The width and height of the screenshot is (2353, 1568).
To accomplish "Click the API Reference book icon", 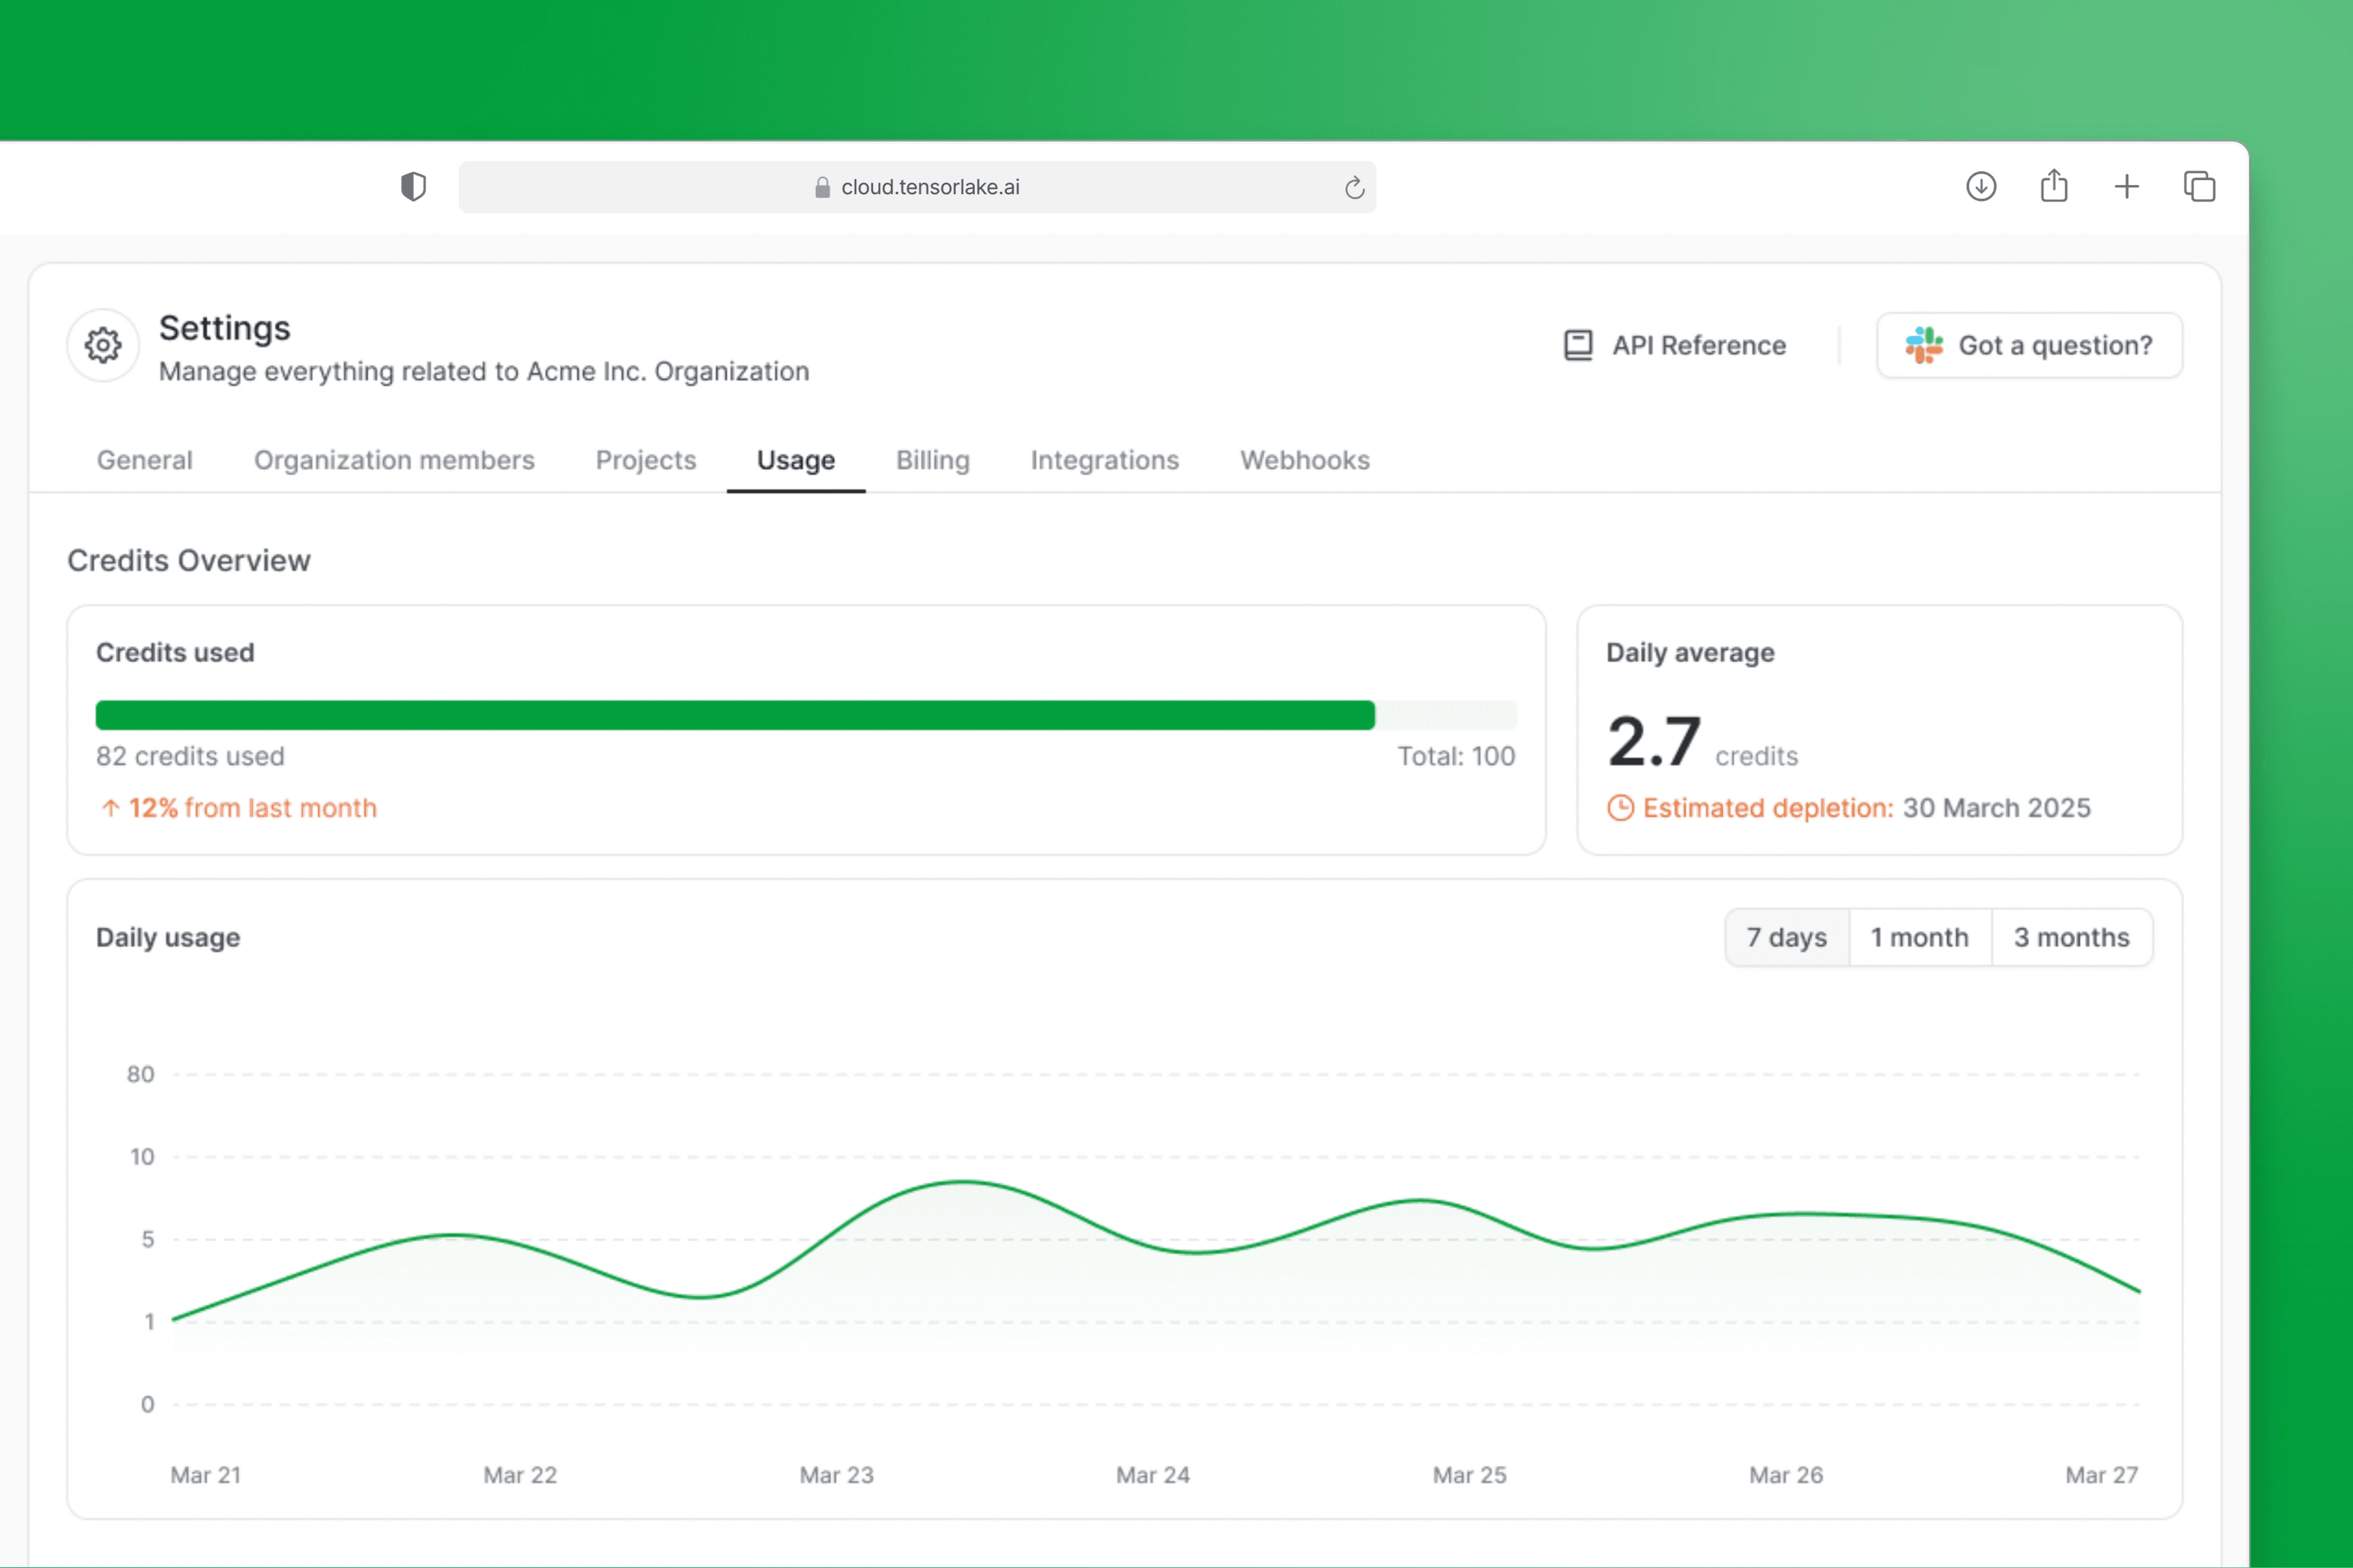I will (1578, 345).
